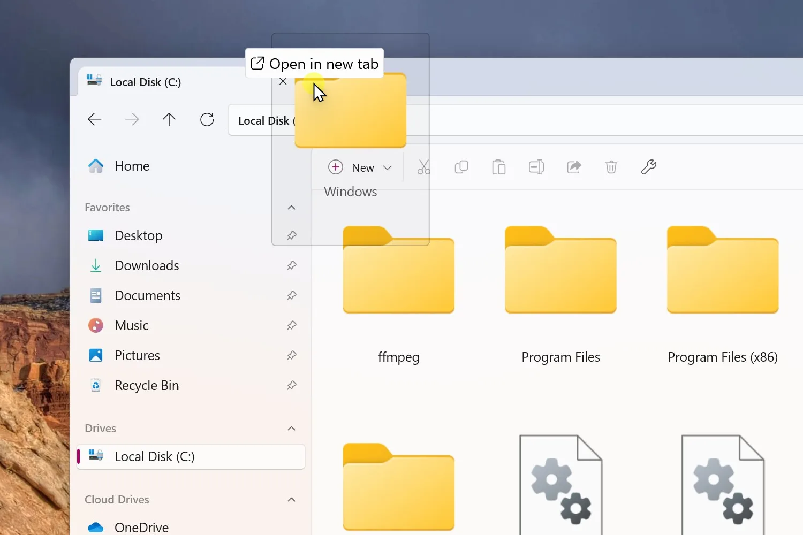Select the Rename icon on the toolbar

[x=536, y=167]
